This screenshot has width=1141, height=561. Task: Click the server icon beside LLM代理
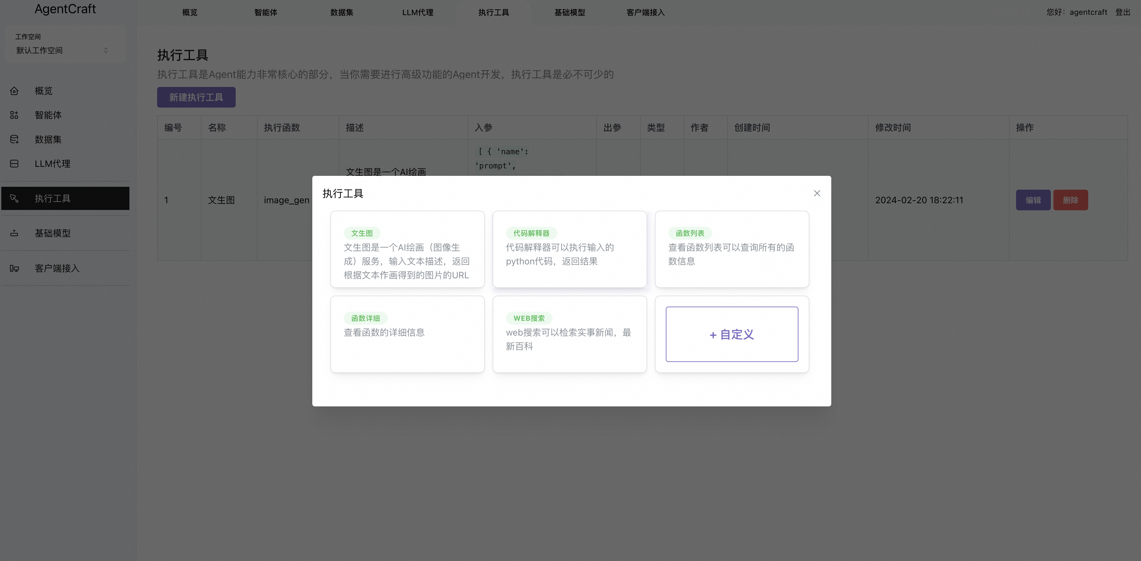14,164
